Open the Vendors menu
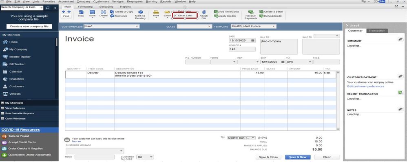Screen dimensions: 407x162 point(117,2)
